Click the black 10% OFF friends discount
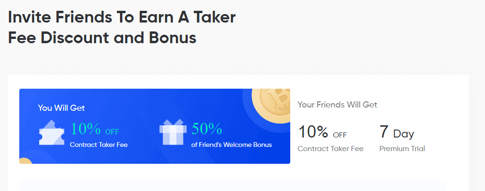 coord(322,132)
